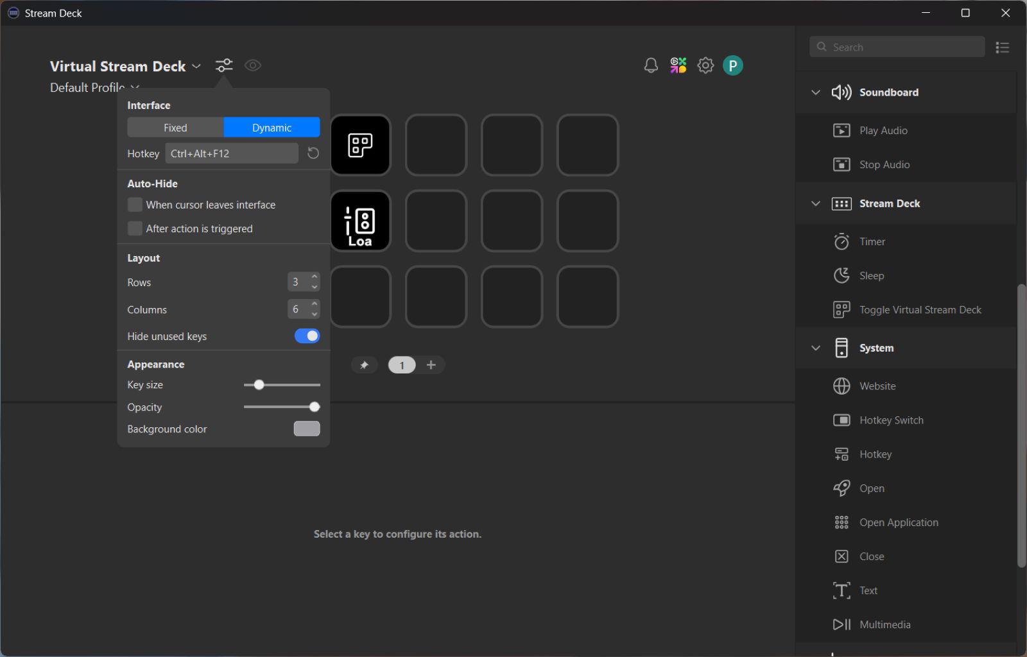Screen dimensions: 1027x657
Task: Select the Sleep action icon
Action: click(841, 275)
